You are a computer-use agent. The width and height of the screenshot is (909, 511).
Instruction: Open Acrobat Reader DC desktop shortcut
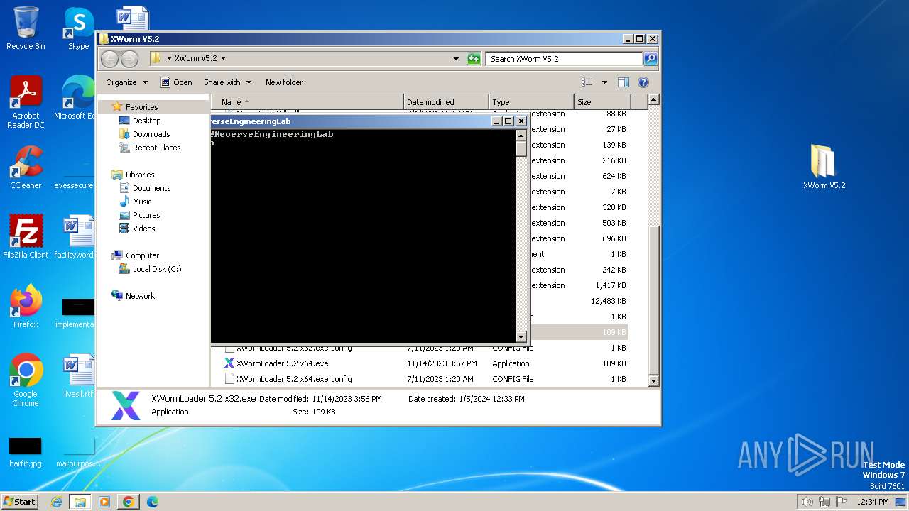pos(26,102)
